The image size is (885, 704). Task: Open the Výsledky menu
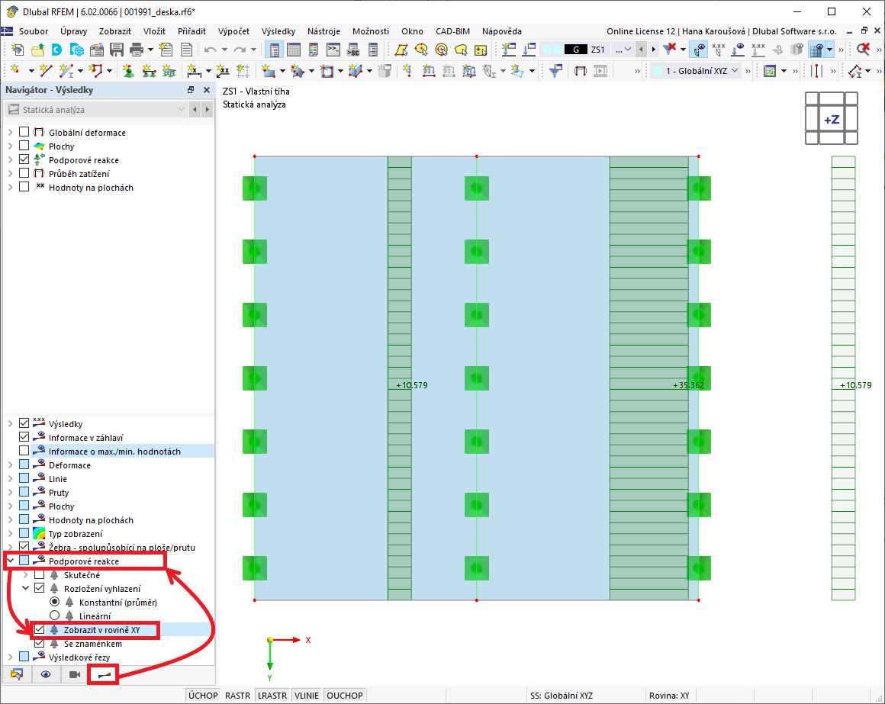point(278,31)
